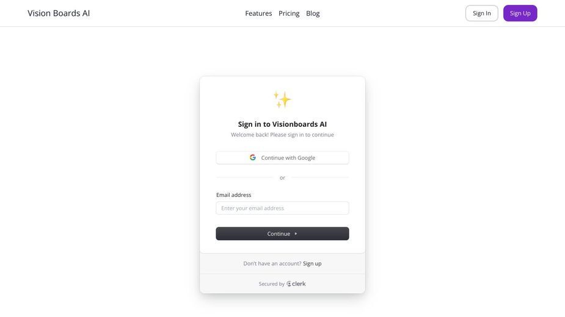Click the yellow sparkles icon
Screen dimensions: 565x317
(x=282, y=99)
